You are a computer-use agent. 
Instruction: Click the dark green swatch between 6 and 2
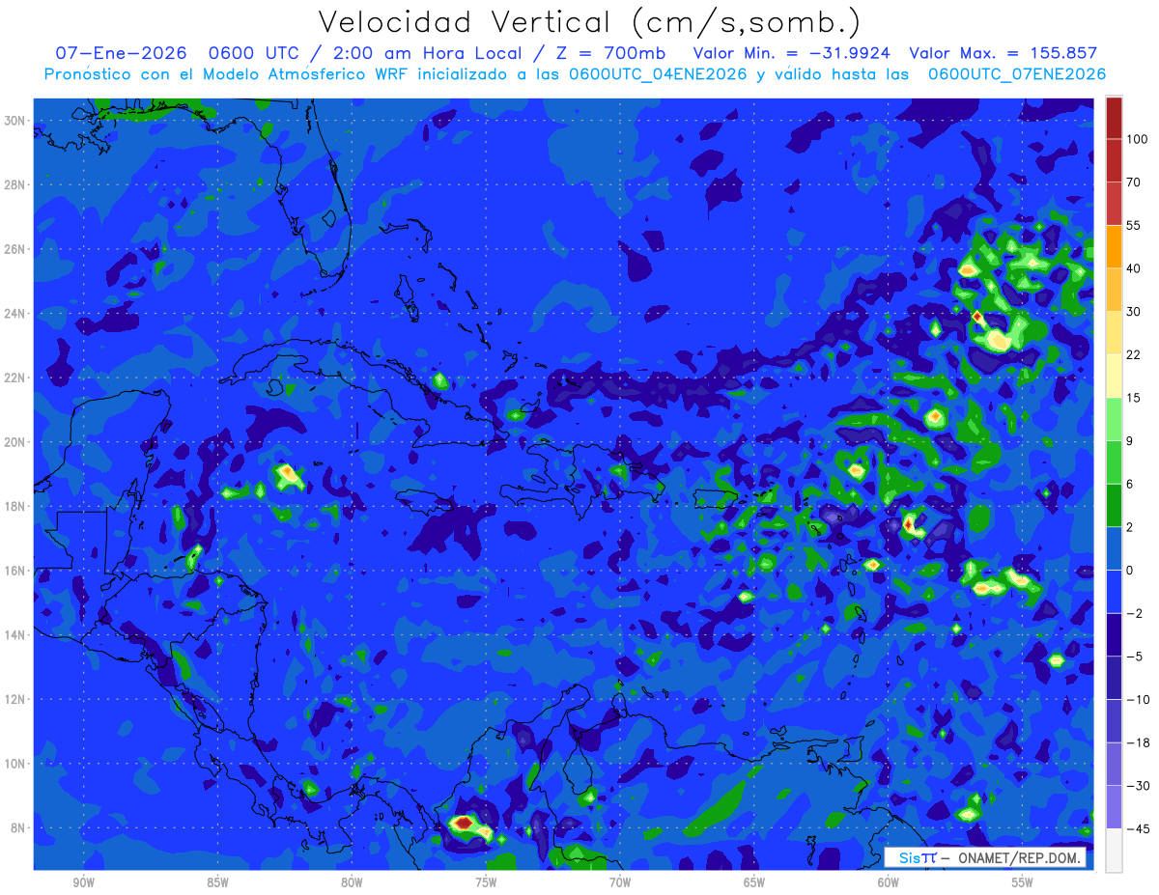[1114, 505]
